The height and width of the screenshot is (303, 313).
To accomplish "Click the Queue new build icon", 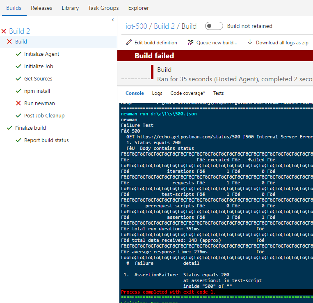I will coord(190,43).
